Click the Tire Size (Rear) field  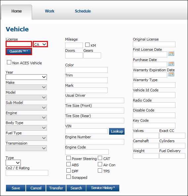[x=94, y=121]
